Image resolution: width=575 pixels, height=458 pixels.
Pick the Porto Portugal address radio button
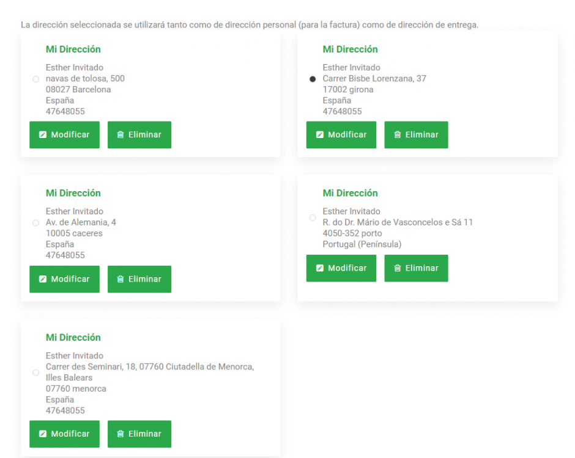(x=313, y=218)
